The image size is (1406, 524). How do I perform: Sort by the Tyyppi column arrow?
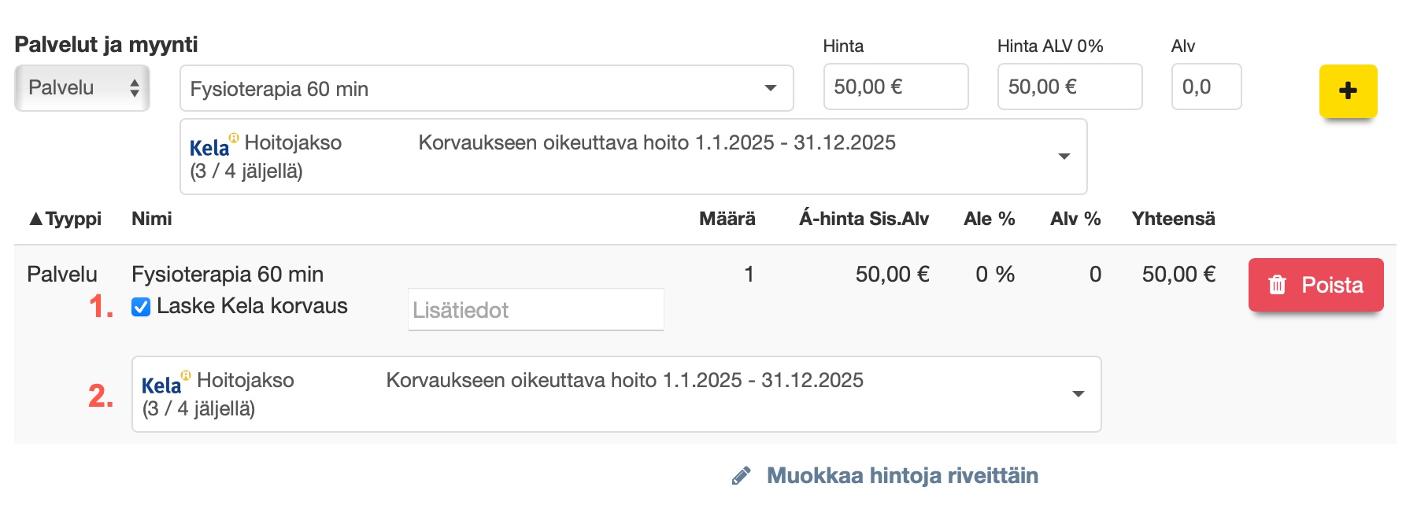click(x=35, y=219)
